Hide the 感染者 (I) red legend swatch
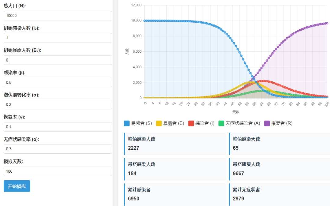The image size is (330, 206). [191, 123]
